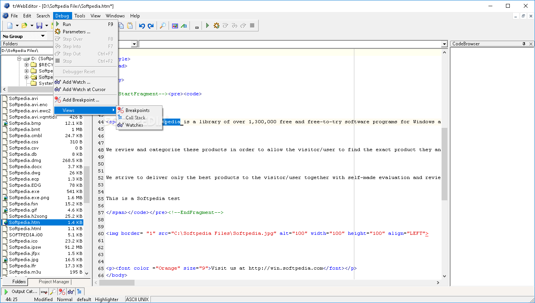535x303 pixels.
Task: Click the Paste clipboard toolbar icon
Action: 130,26
